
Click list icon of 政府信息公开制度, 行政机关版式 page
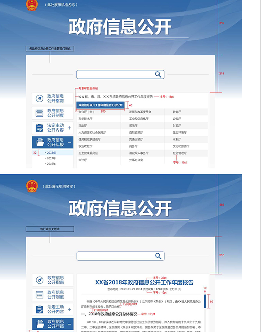click(39, 294)
